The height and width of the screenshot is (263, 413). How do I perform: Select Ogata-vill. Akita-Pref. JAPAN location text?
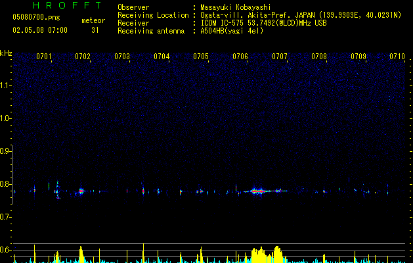(301, 15)
